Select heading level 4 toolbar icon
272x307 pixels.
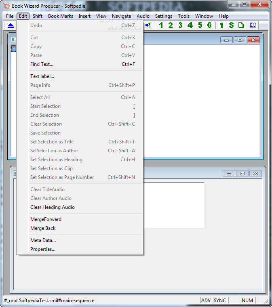(x=190, y=25)
